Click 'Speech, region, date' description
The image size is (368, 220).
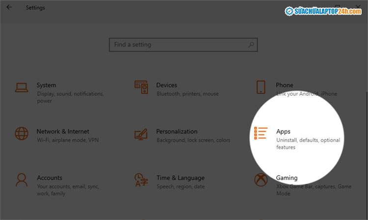(181, 187)
